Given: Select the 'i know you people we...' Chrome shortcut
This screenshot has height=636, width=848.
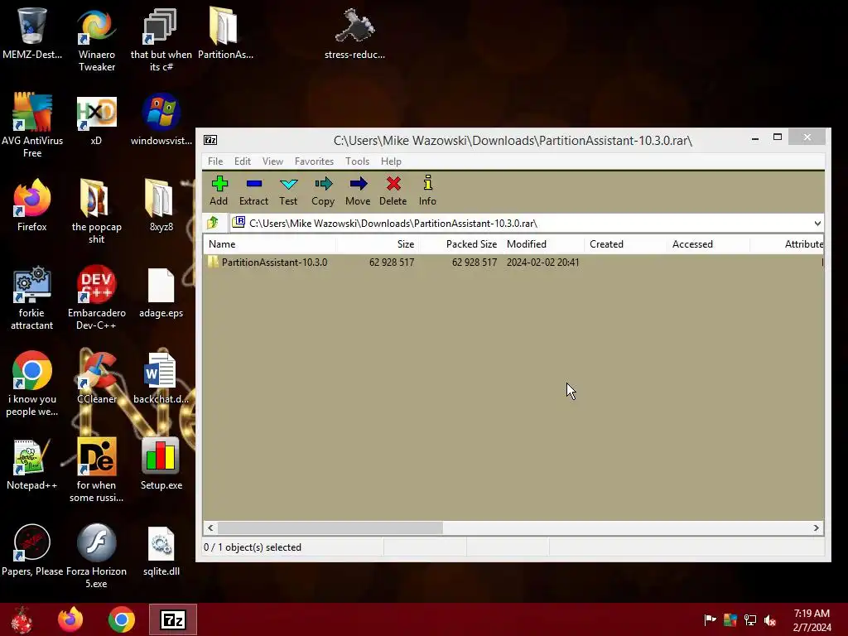Looking at the screenshot, I should pyautogui.click(x=32, y=384).
